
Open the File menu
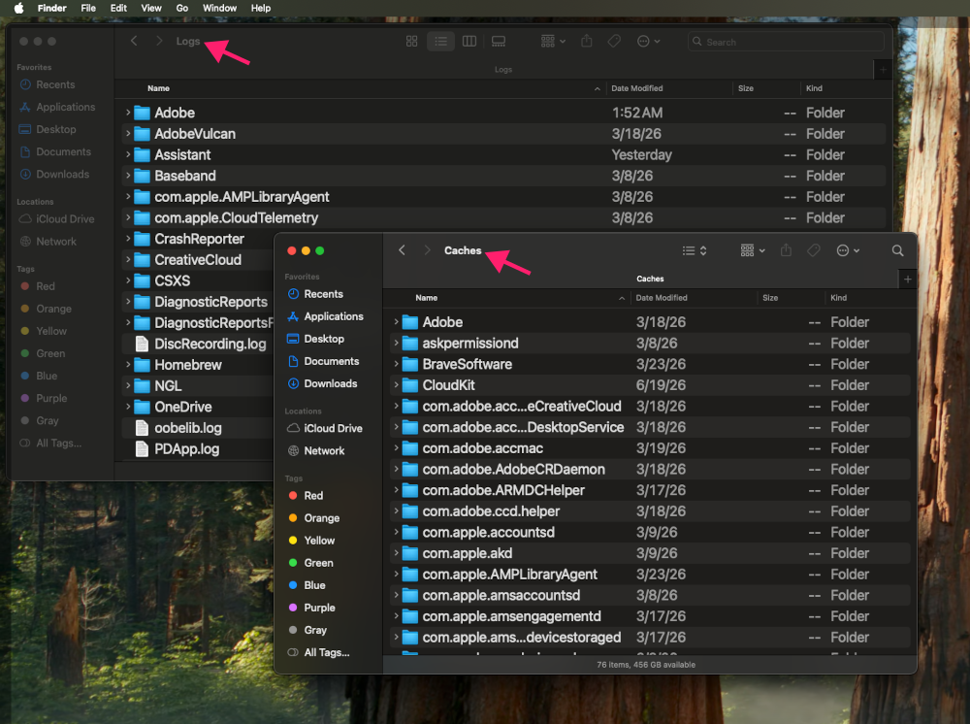point(88,8)
